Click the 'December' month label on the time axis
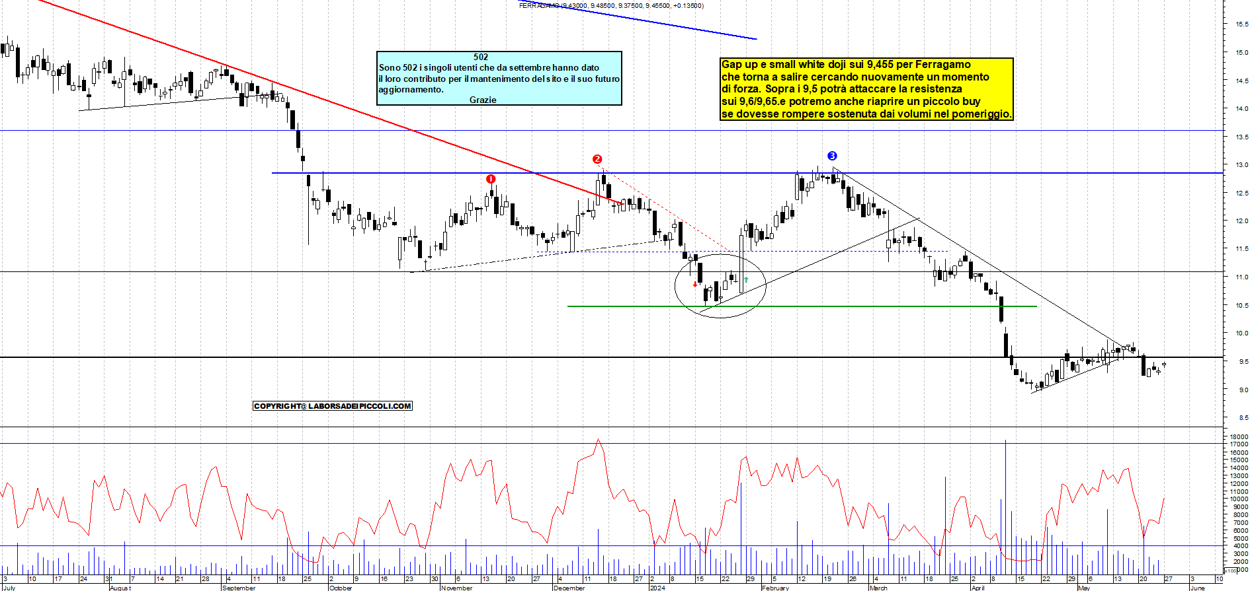This screenshot has width=1250, height=591. coord(569,588)
